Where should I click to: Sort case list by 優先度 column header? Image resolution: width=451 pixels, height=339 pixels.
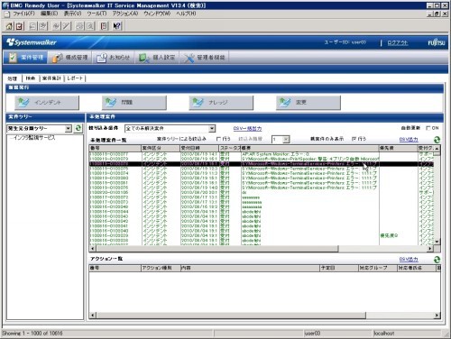tap(399, 148)
